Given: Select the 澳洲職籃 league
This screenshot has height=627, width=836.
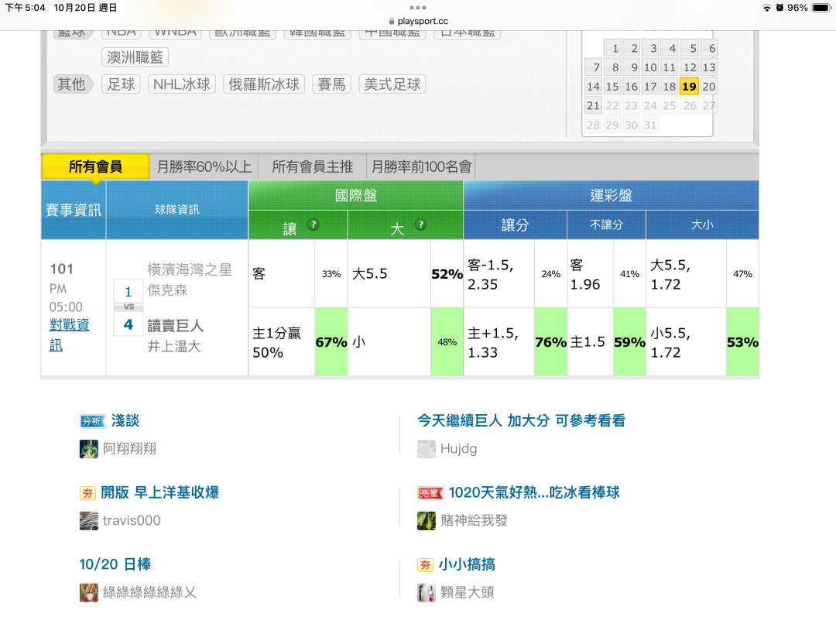Looking at the screenshot, I should [135, 57].
